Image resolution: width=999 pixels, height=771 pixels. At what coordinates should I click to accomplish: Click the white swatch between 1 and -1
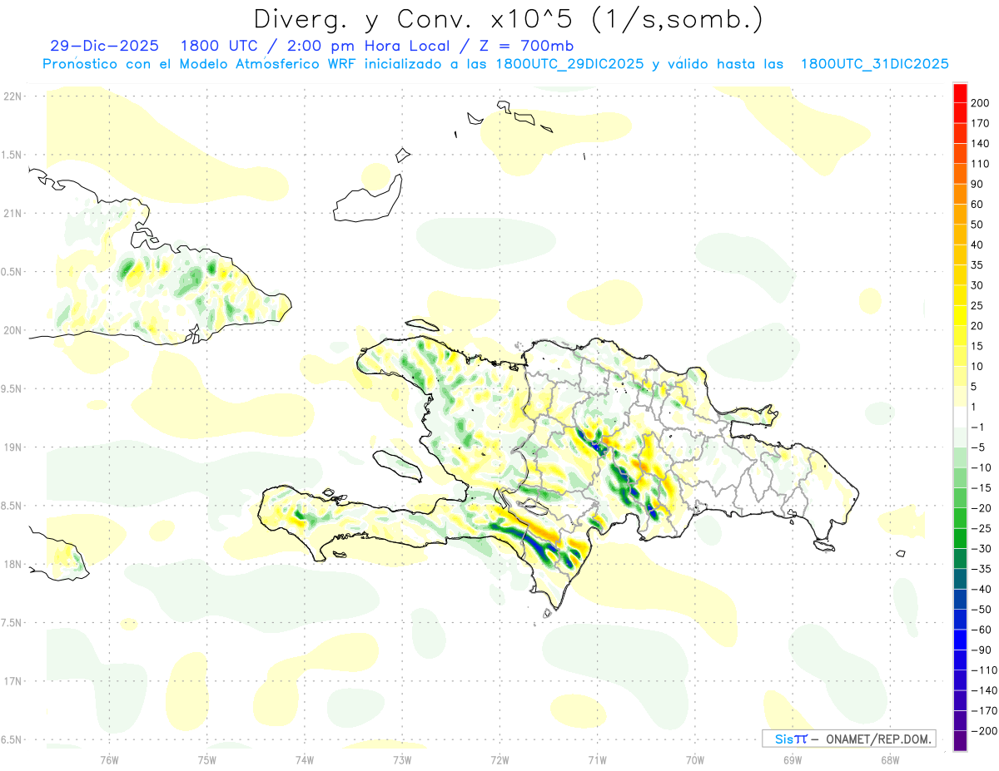960,417
